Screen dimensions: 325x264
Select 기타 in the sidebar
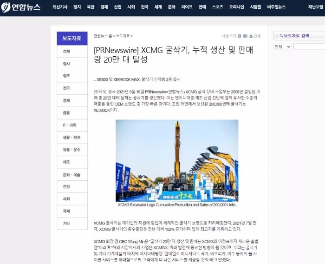tap(72, 224)
